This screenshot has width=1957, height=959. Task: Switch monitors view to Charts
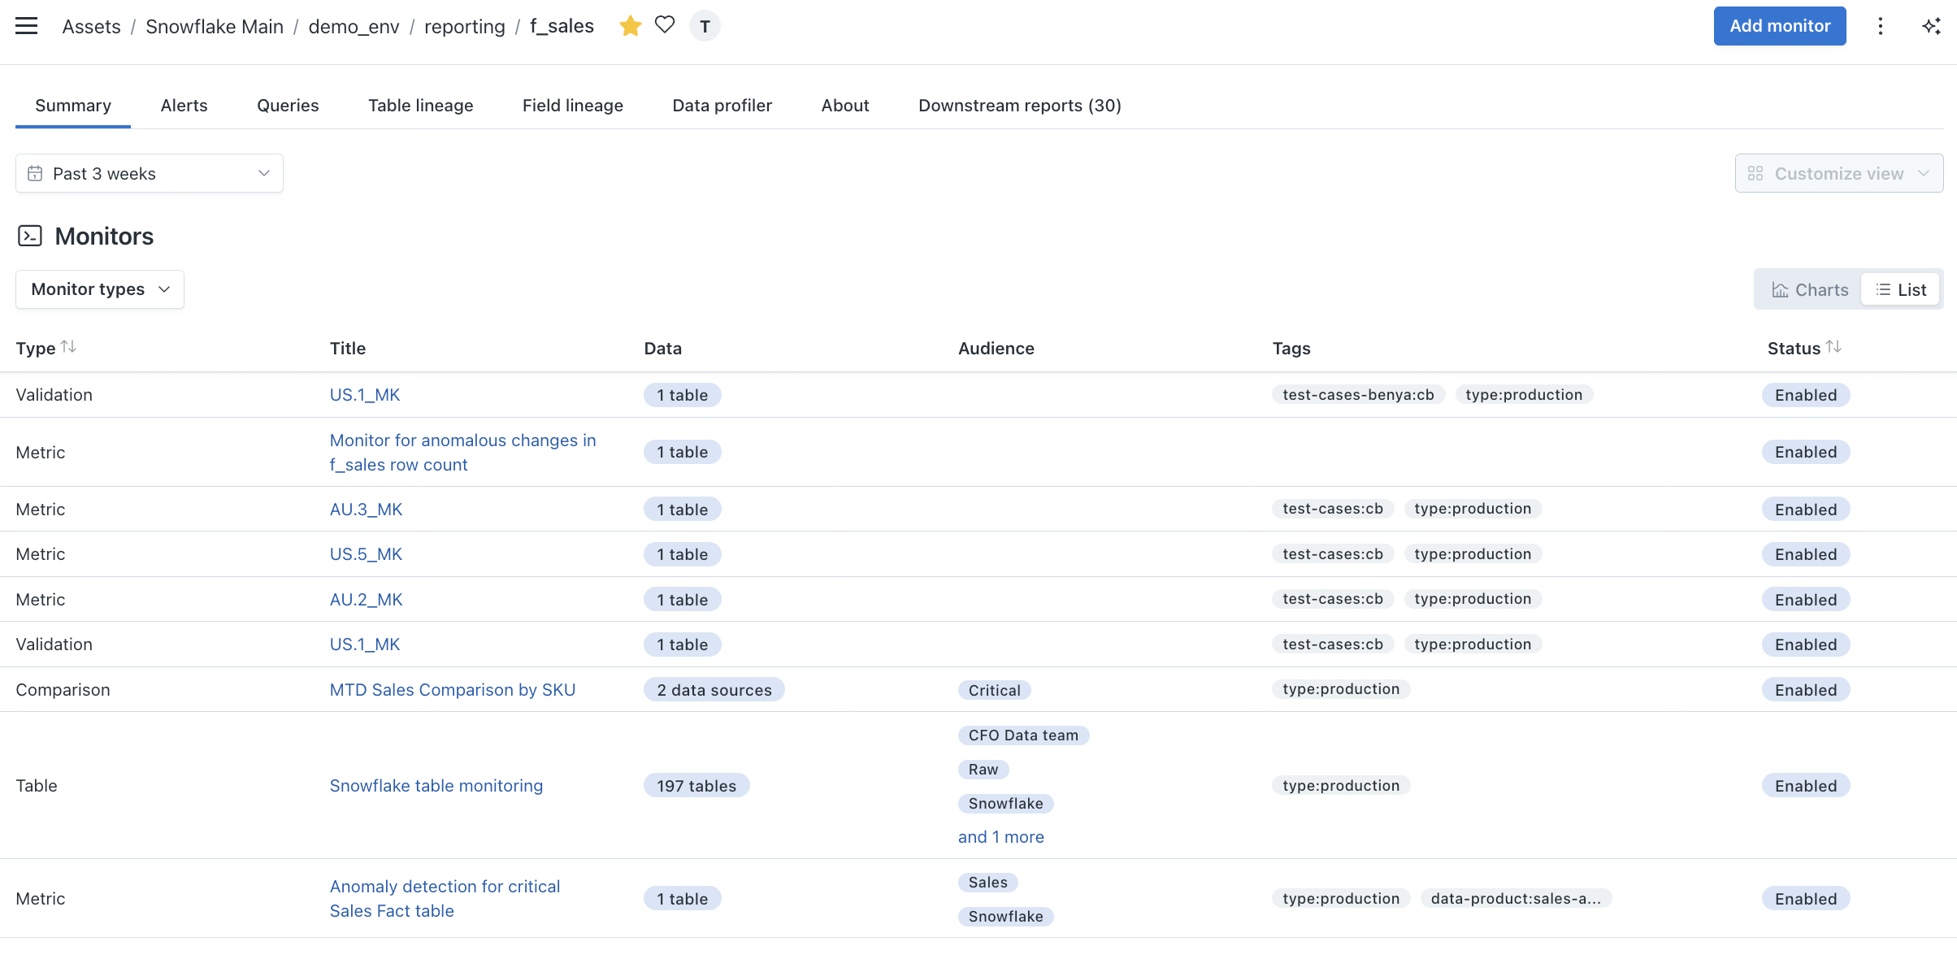coord(1810,289)
